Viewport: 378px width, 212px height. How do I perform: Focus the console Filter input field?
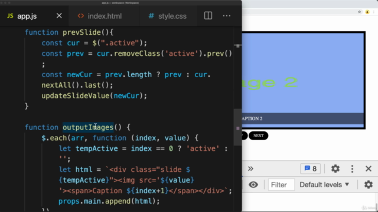click(281, 184)
